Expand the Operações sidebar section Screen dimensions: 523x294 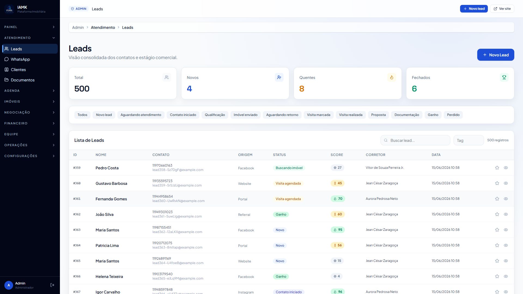click(30, 145)
